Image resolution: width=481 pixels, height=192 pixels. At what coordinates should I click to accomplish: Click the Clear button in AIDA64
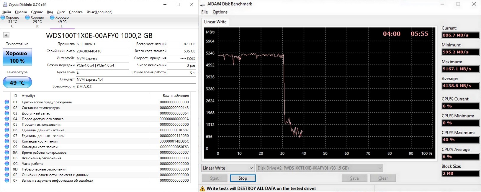(383, 178)
